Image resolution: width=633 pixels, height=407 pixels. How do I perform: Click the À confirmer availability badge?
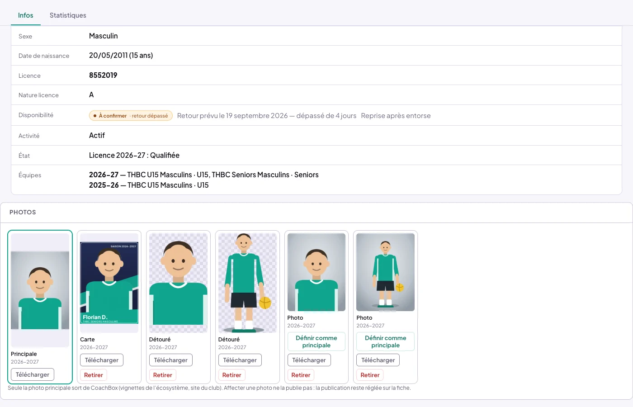131,116
